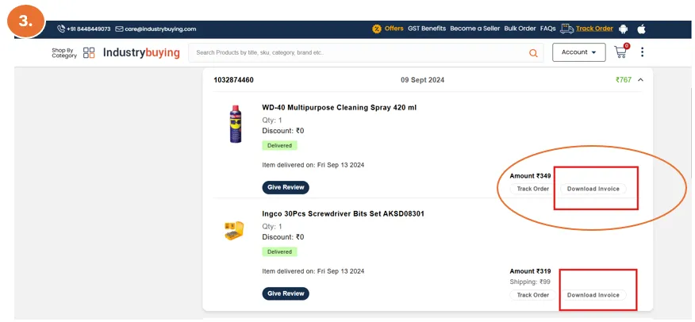Open the shopping cart icon

[x=620, y=52]
